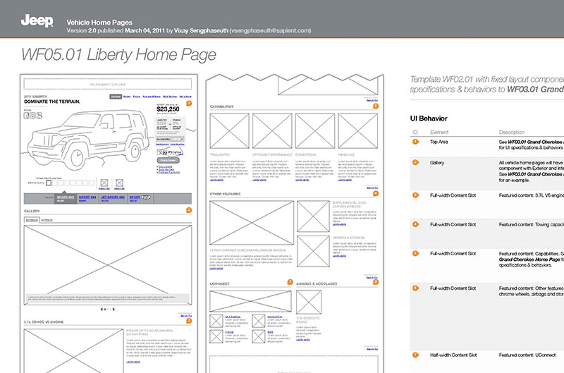The height and width of the screenshot is (373, 564).
Task: Click the second Follow social icon
Action: pos(32,116)
